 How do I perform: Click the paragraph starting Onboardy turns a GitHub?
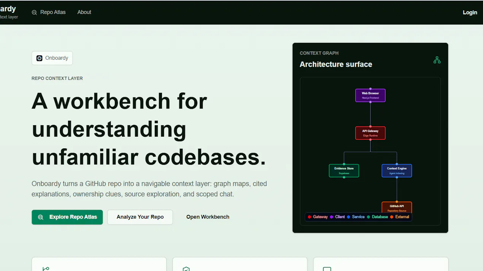[149, 189]
